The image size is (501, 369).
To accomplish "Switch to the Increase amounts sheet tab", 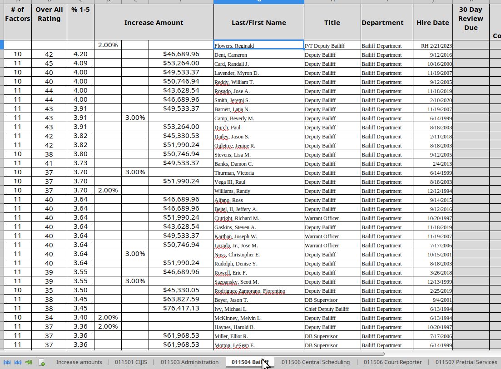I will coord(79,362).
